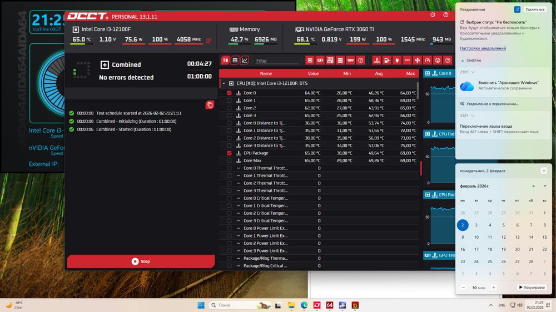Expand the 21:13 OneDrive notification chevron
Screen dimensions: 556x312
(x=473, y=72)
